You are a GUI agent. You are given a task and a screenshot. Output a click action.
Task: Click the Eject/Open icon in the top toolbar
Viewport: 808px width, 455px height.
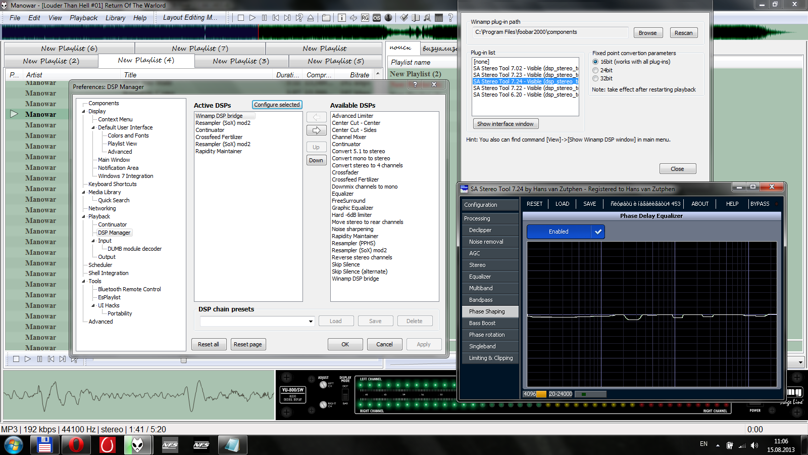(x=311, y=18)
